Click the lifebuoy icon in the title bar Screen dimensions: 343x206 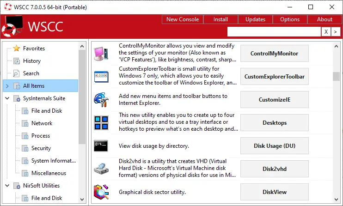pyautogui.click(x=8, y=7)
